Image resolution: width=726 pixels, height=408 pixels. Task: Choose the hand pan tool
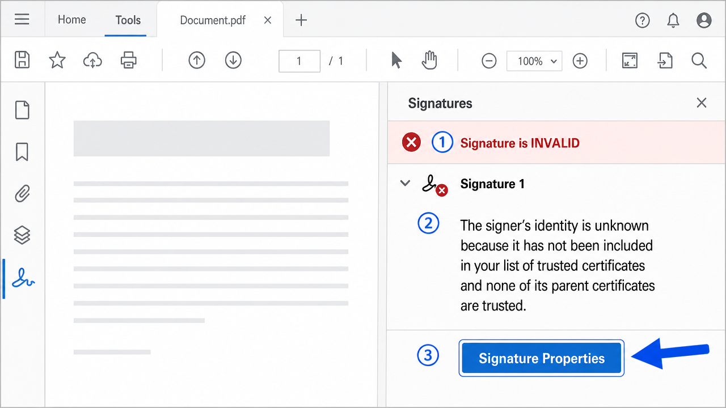pyautogui.click(x=430, y=60)
